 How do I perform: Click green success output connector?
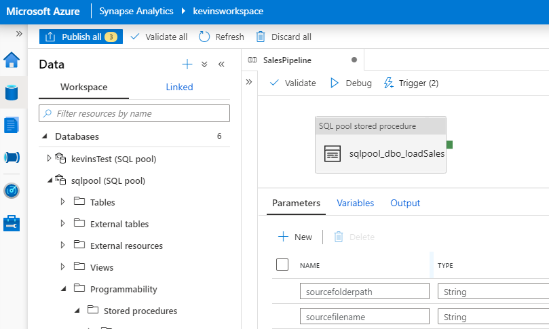point(449,144)
